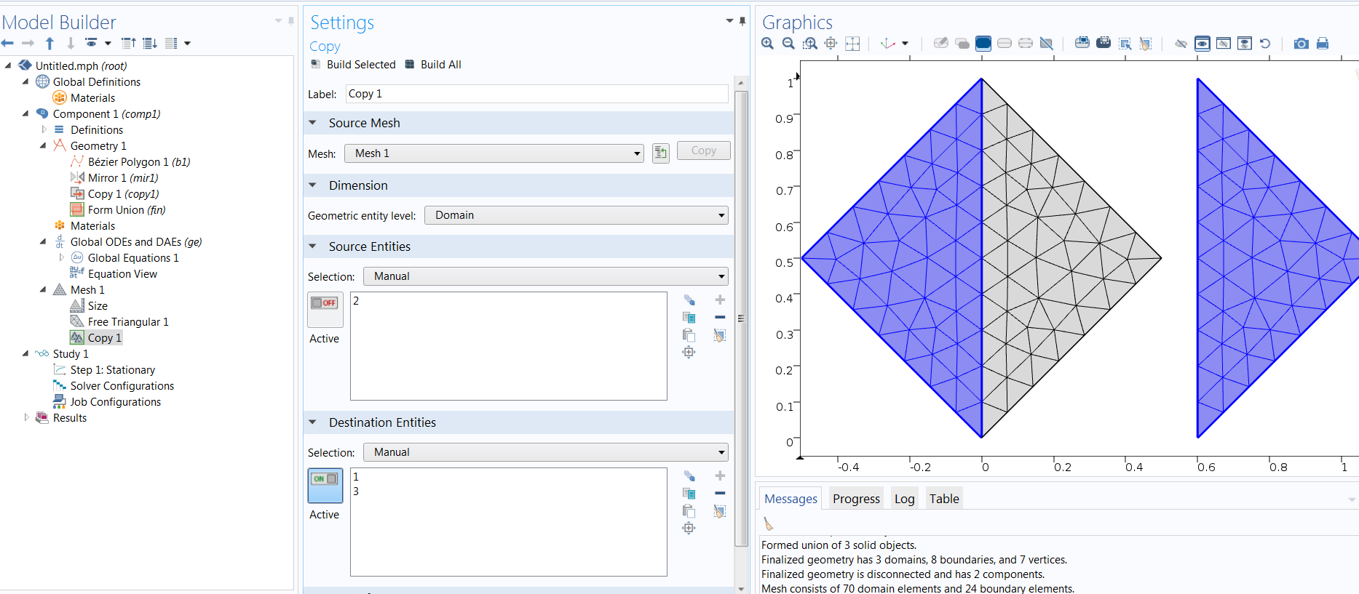Switch to the Progress tab
The width and height of the screenshot is (1359, 594).
856,499
